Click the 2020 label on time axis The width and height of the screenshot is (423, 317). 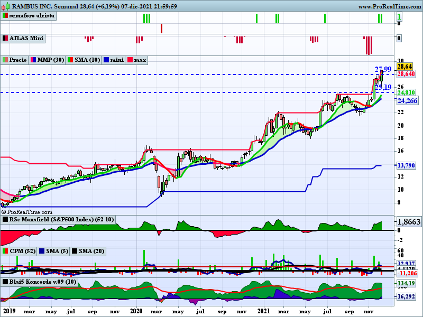(x=136, y=311)
